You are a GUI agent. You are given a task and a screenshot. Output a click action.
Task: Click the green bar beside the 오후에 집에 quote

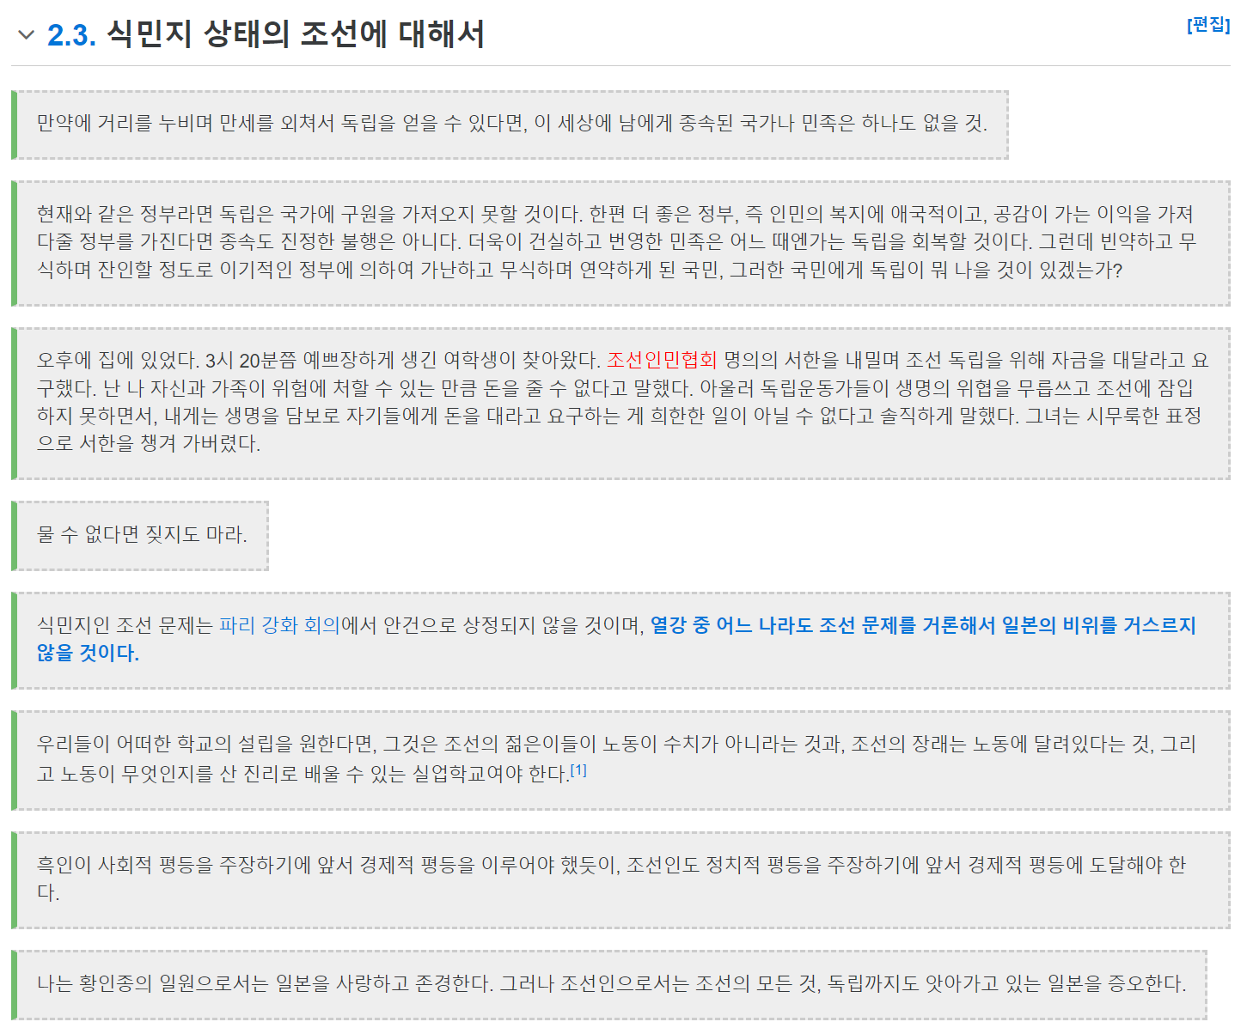coord(14,403)
